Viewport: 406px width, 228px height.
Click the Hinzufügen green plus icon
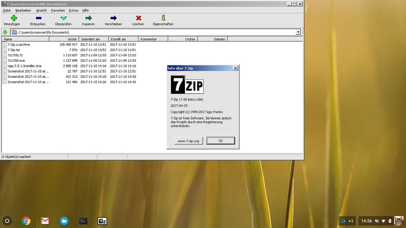(14, 18)
